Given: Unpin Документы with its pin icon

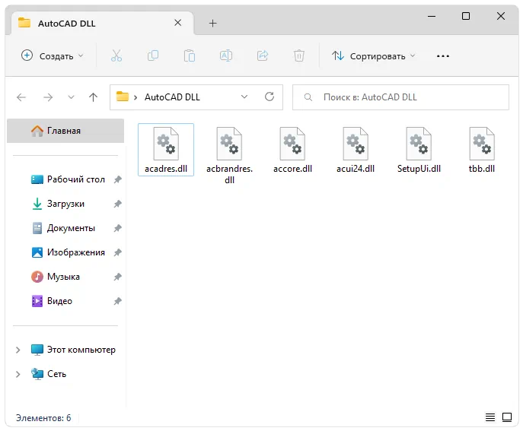Looking at the screenshot, I should click(x=117, y=228).
